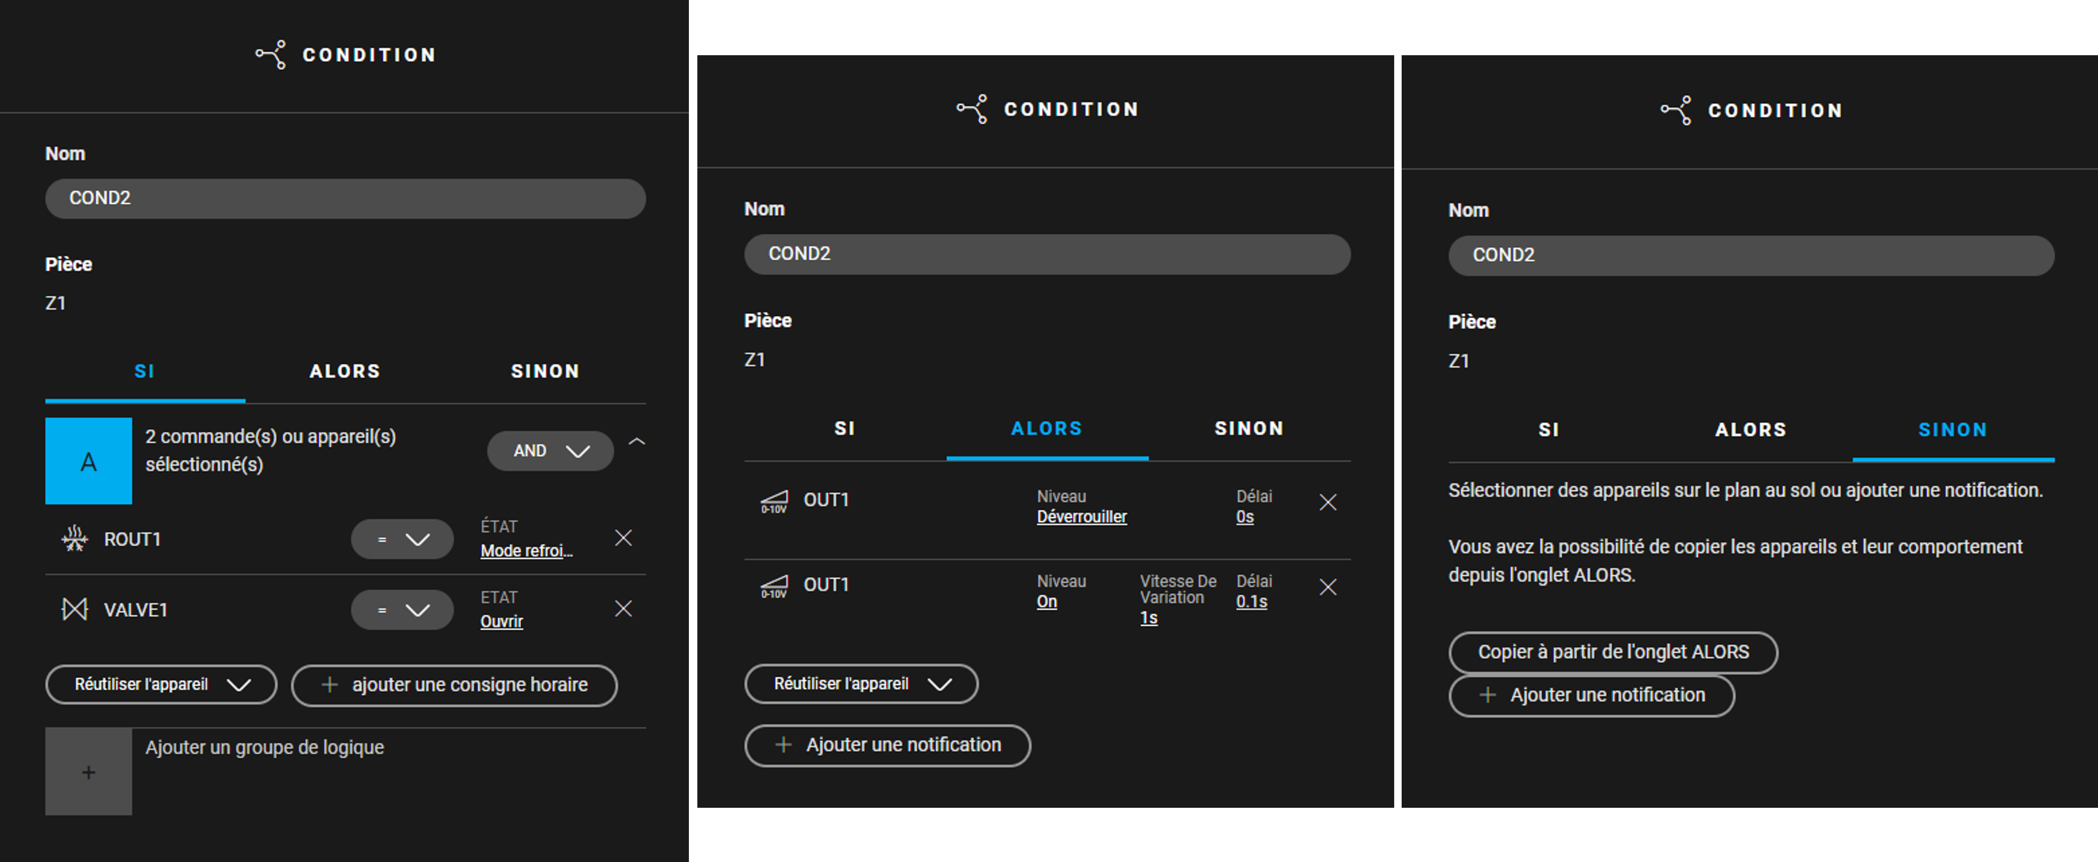
Task: Click the On level link for OUT1
Action: point(1047,601)
